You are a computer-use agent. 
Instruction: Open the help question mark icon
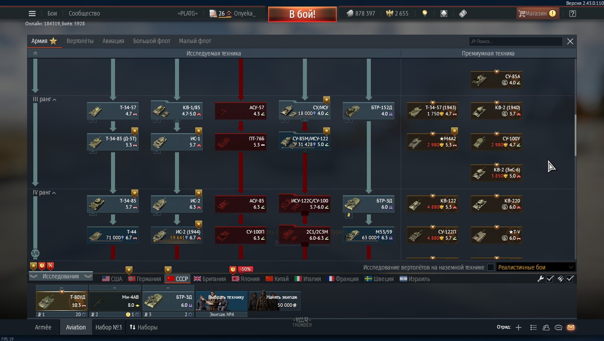pos(572,13)
